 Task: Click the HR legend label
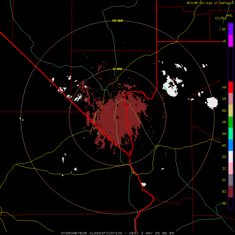pyautogui.click(x=224, y=122)
